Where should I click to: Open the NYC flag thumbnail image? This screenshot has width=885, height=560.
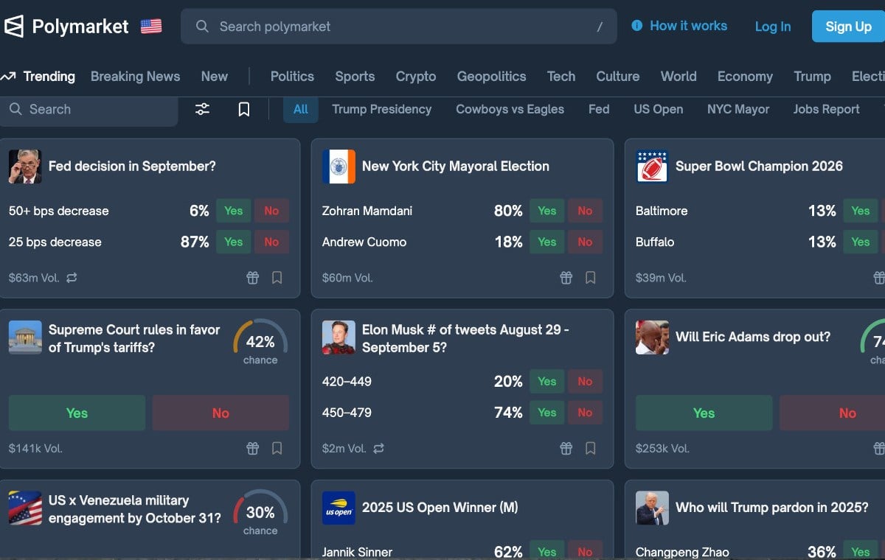pos(339,167)
